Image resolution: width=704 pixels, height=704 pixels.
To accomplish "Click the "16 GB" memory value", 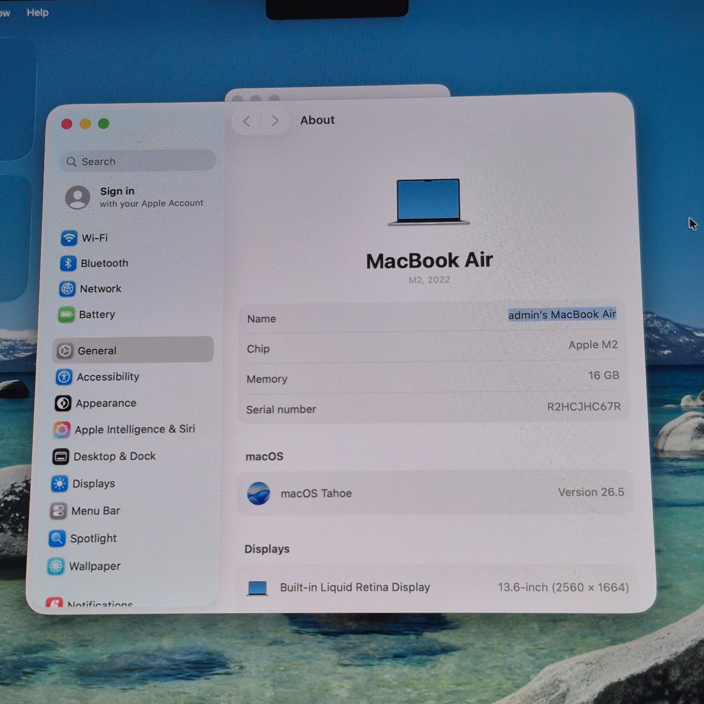I will pyautogui.click(x=604, y=375).
